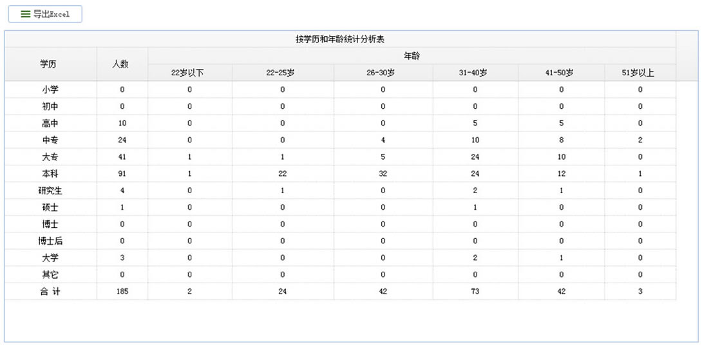Click 中专 41-50岁 value 8
This screenshot has width=702, height=347.
click(562, 140)
